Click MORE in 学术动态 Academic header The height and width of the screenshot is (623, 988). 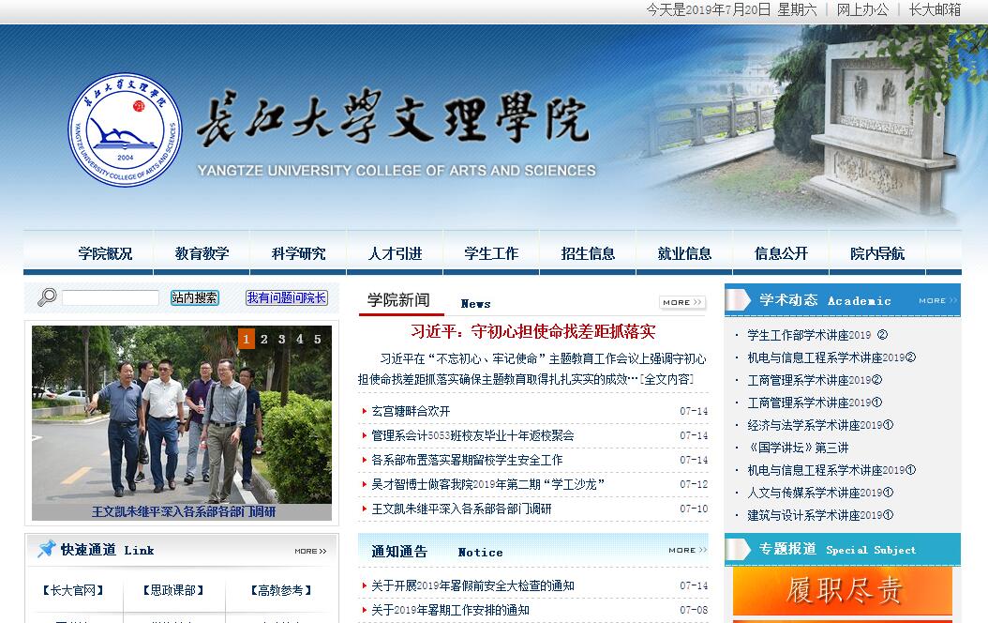937,301
